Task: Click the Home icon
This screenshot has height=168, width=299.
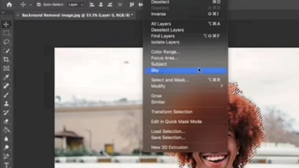Action: [x=9, y=4]
